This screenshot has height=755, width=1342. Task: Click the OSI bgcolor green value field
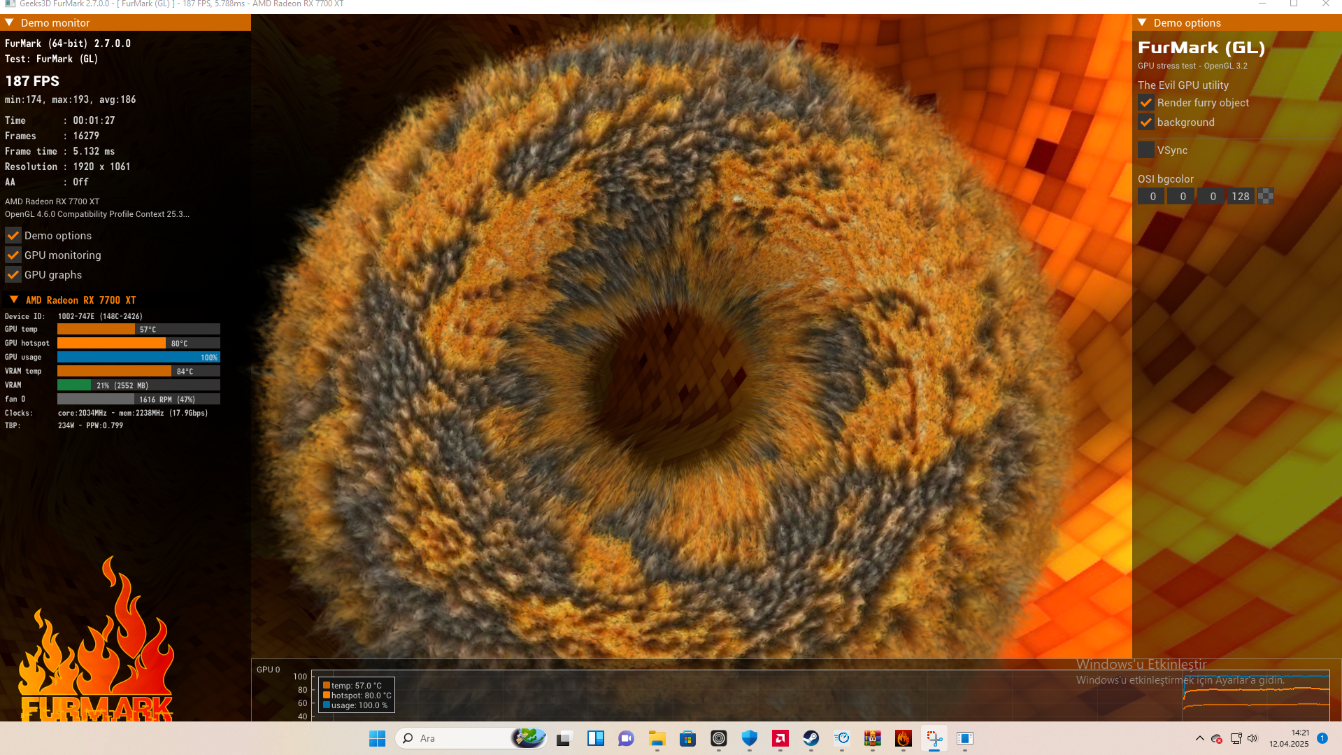click(x=1182, y=197)
